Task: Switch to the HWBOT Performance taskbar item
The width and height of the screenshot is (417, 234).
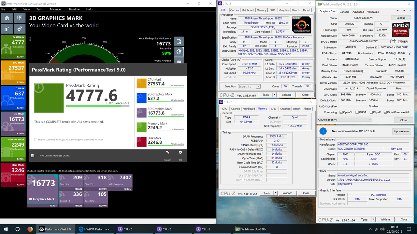Action: (95, 229)
